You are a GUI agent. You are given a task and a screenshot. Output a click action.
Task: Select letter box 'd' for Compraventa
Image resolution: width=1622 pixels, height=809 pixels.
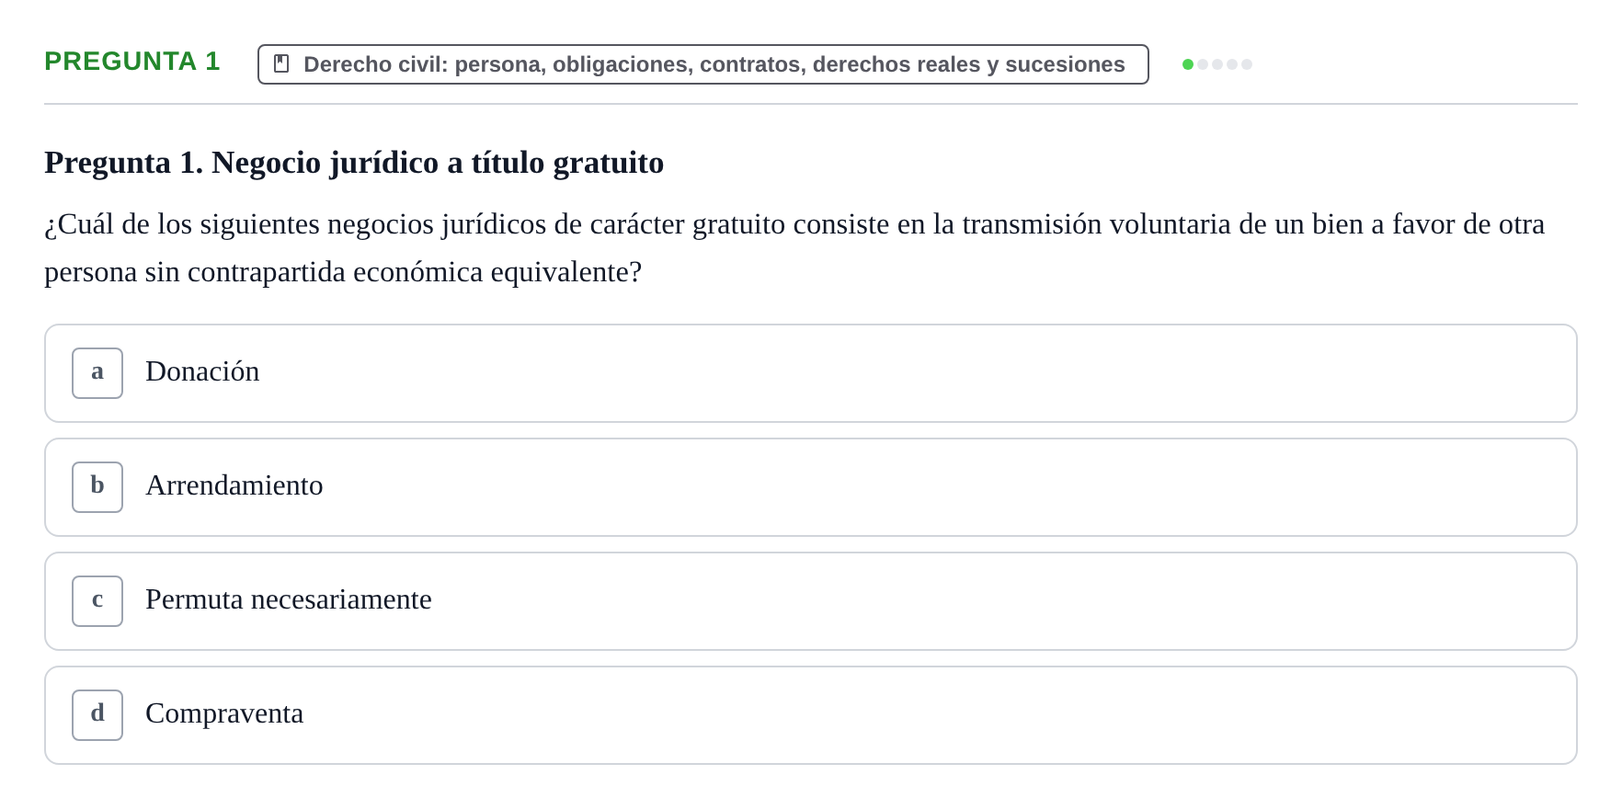97,715
